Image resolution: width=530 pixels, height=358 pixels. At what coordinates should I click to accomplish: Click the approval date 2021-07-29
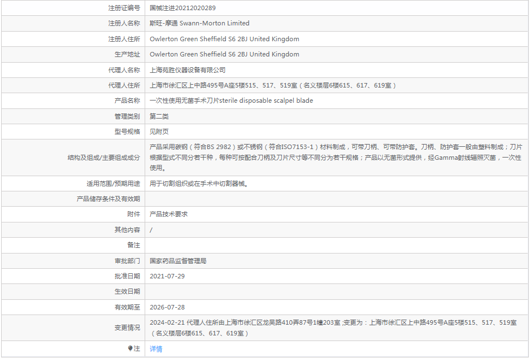[x=167, y=276]
